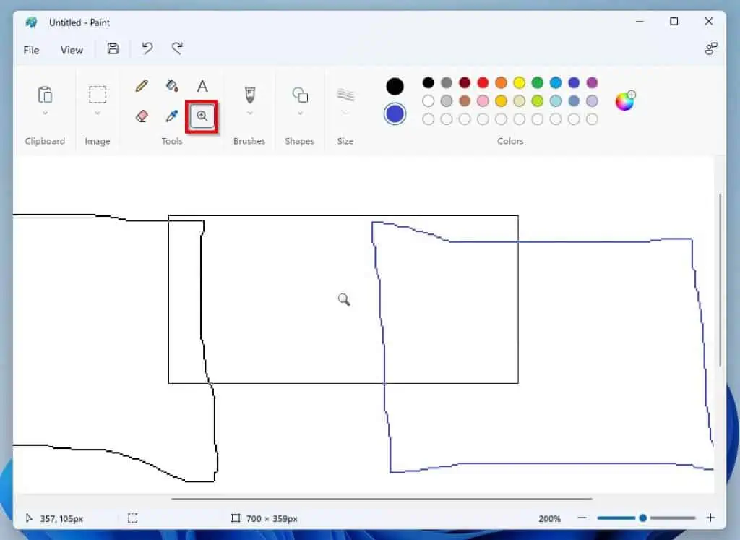The height and width of the screenshot is (540, 740).
Task: Select the red color swatch
Action: coord(482,82)
